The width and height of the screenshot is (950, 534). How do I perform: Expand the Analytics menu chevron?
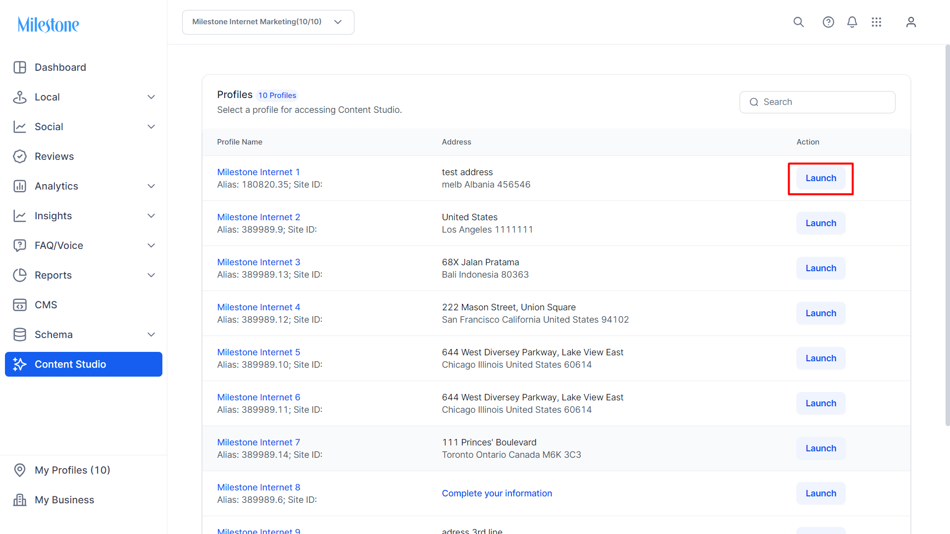[151, 186]
